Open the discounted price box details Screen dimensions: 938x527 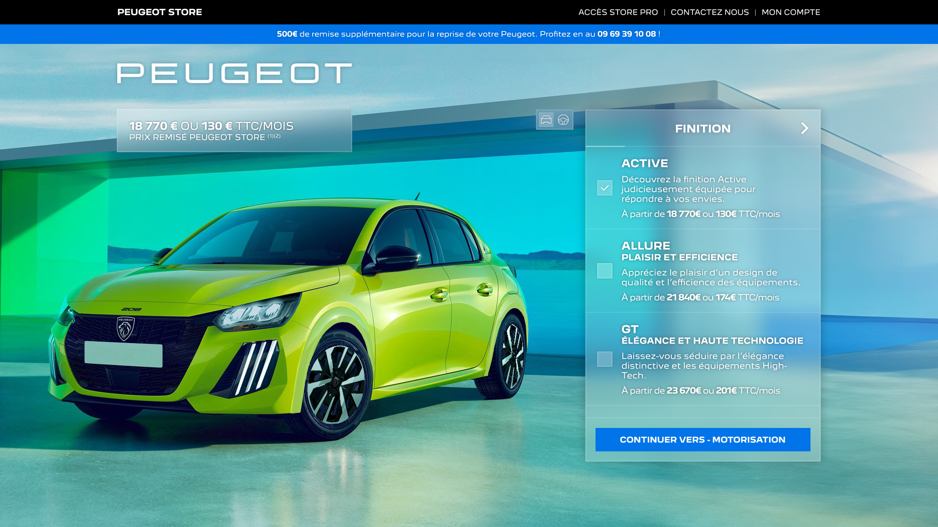[234, 131]
